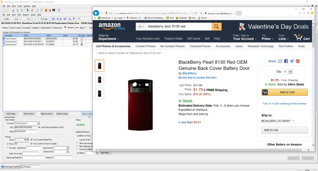Open the Reports menu
318x171 pixels.
coord(26,15)
